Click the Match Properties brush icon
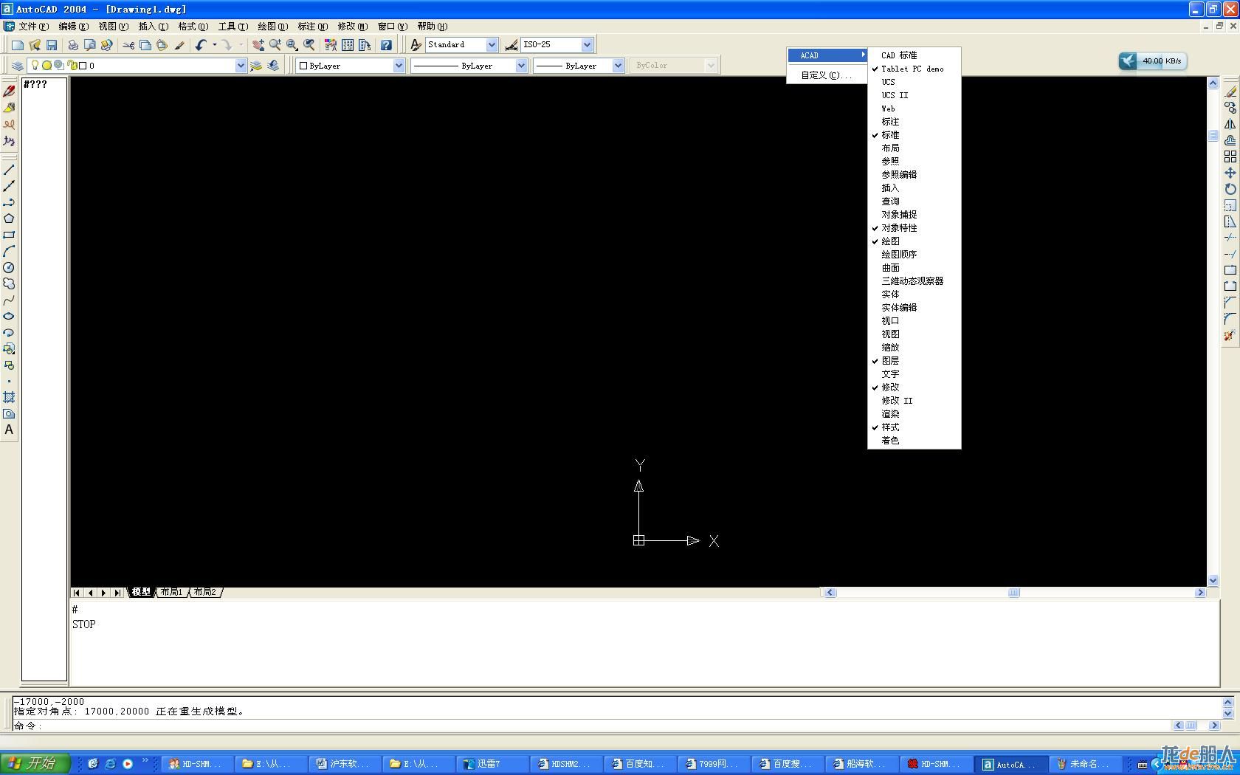The width and height of the screenshot is (1240, 775). point(179,45)
